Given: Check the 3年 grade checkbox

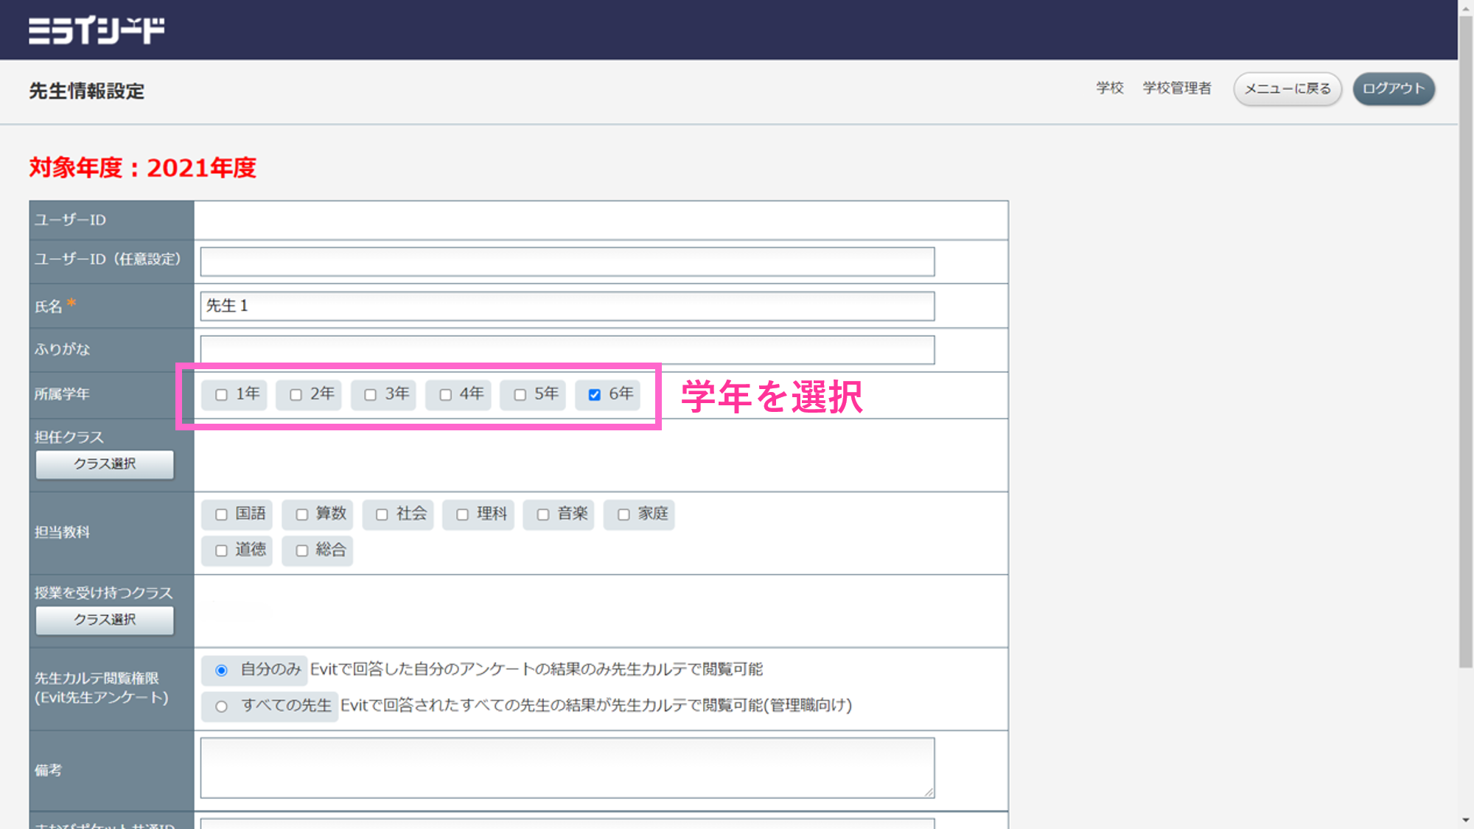Looking at the screenshot, I should click(370, 395).
